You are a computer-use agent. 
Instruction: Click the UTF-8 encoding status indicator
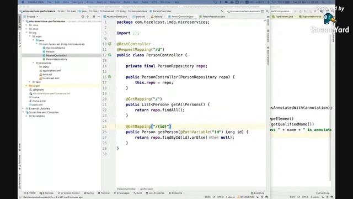[221, 197]
